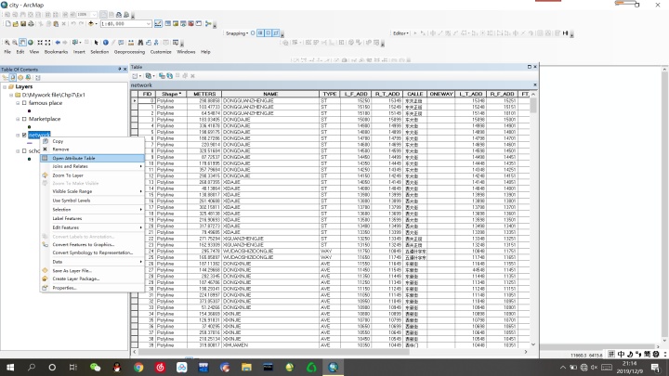Open the ModelBuilder icon
Viewport: 669px width, 376px height.
(208, 24)
